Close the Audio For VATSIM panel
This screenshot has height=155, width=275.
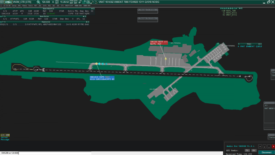pyautogui.click(x=273, y=146)
